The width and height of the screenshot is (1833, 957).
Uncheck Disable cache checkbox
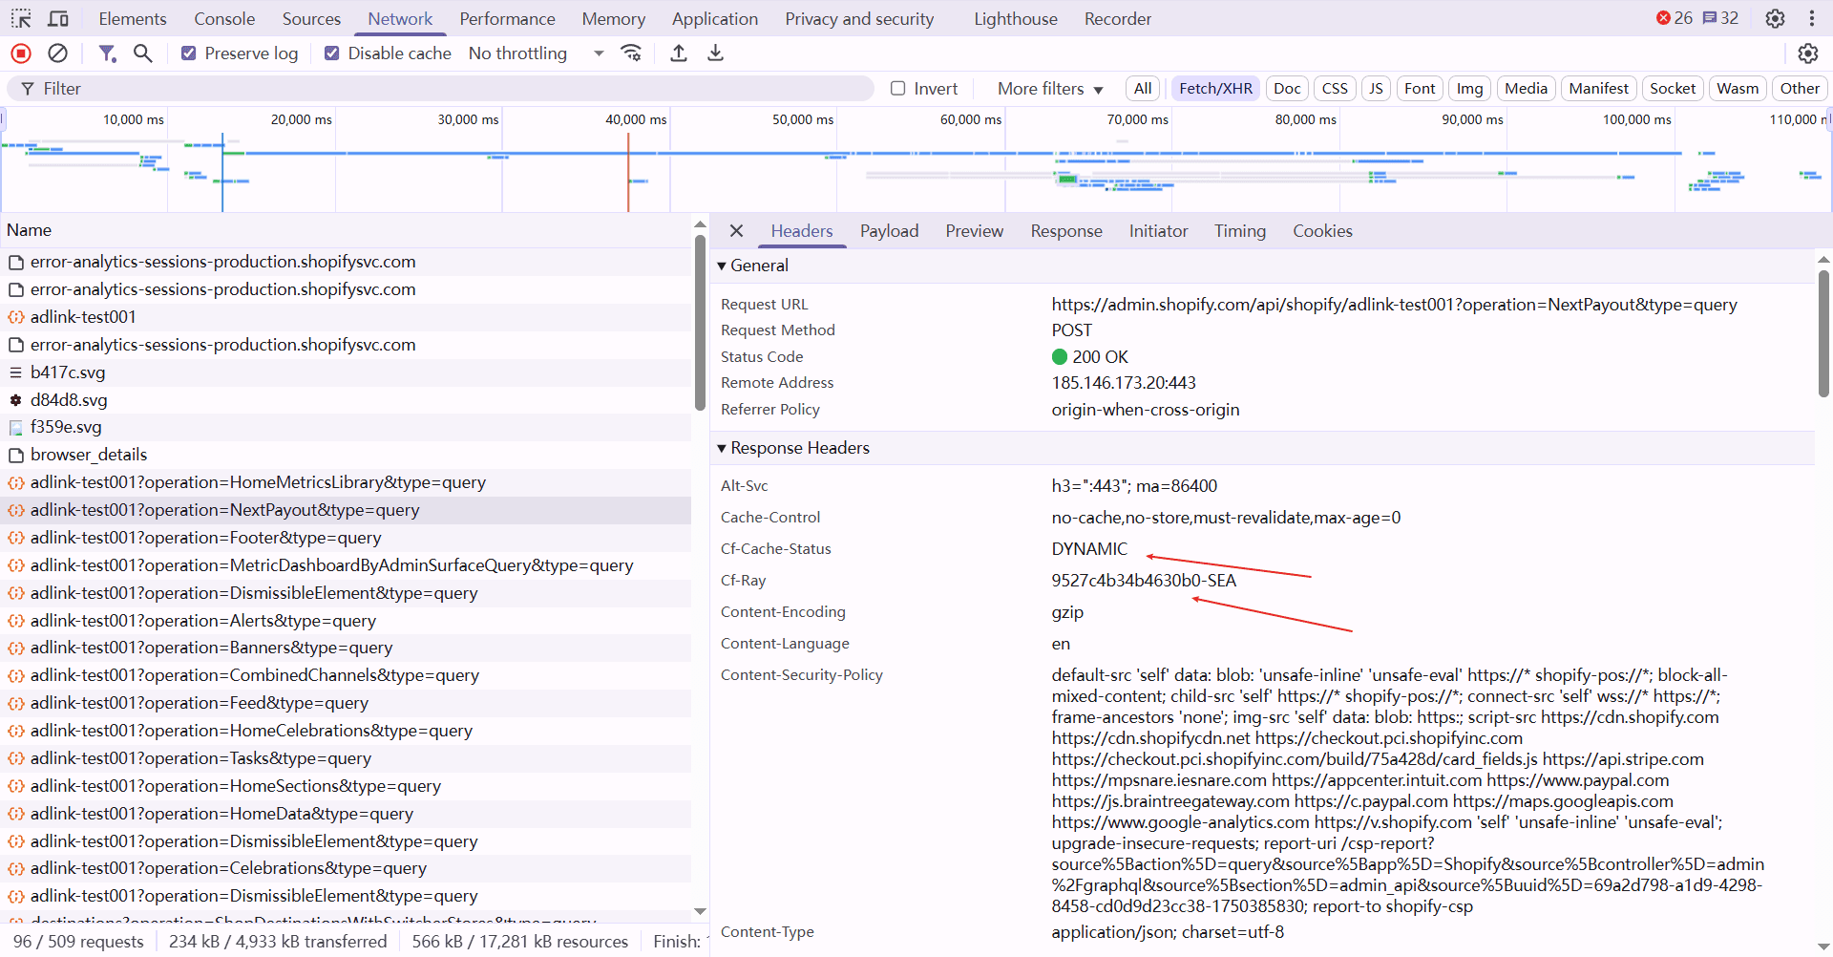click(x=332, y=53)
